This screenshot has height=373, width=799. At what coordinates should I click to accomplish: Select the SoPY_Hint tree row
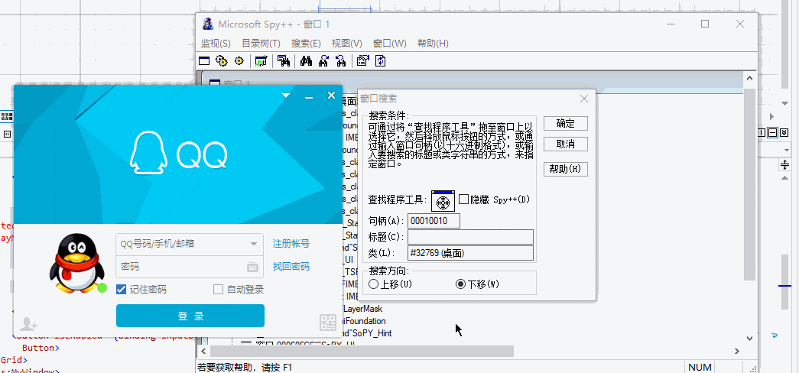366,333
